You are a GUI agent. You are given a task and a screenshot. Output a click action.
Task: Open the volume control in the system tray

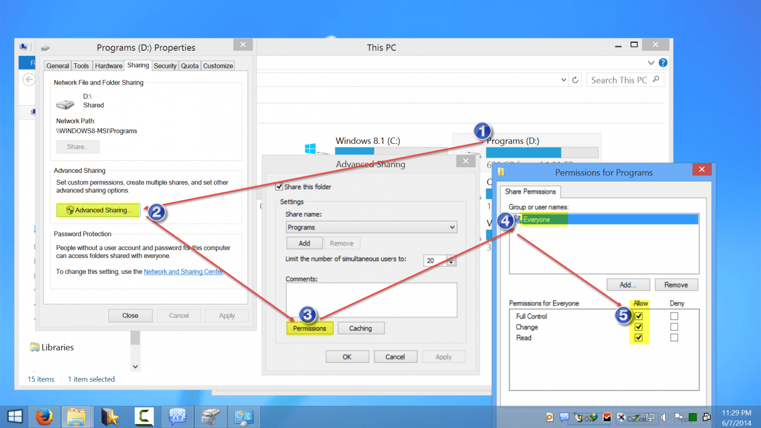click(665, 417)
